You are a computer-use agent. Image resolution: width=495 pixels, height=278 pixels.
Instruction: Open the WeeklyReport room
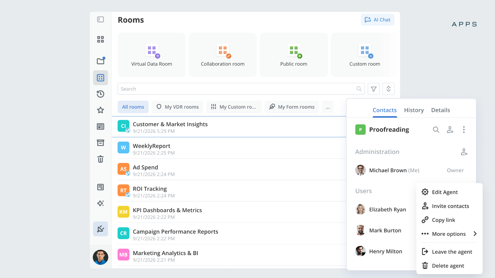coord(229,148)
